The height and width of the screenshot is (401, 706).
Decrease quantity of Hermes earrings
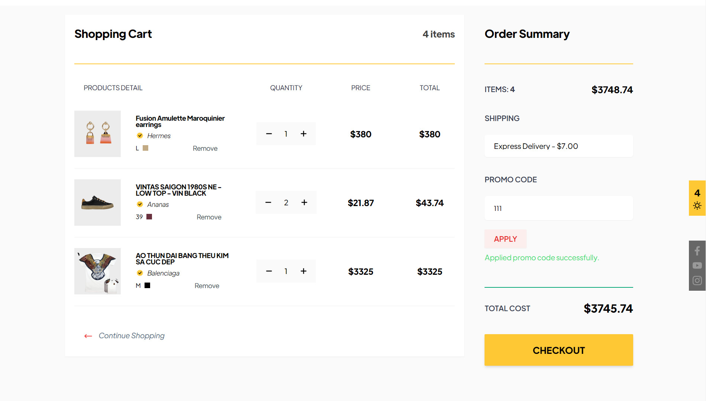(269, 134)
